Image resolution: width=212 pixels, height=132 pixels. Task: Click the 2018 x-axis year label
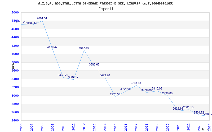pos(147,127)
